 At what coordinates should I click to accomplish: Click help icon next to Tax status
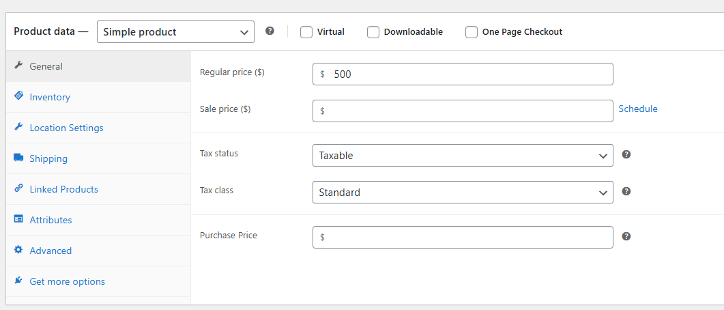[x=626, y=154]
